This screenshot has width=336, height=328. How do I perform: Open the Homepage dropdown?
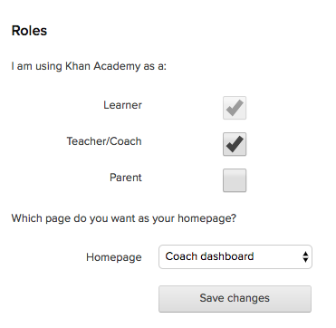click(x=235, y=256)
